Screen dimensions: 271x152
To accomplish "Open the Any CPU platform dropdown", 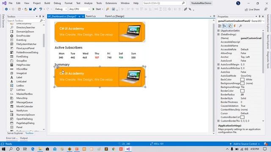I will (x=80, y=9).
